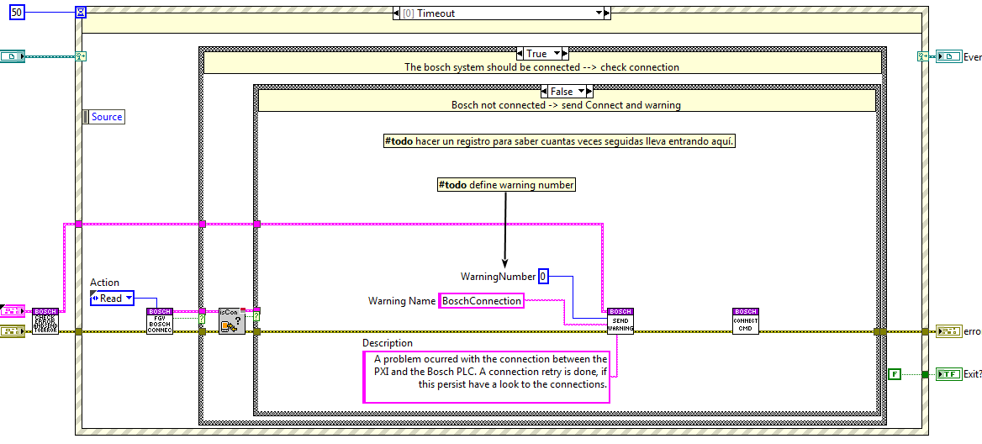The image size is (982, 444).
Task: Select the isCon subVI node
Action: (232, 320)
